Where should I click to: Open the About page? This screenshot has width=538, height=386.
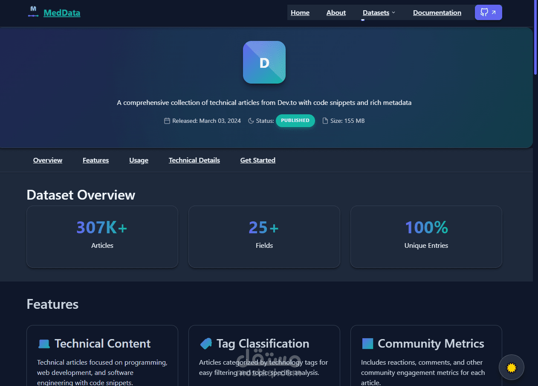[336, 13]
